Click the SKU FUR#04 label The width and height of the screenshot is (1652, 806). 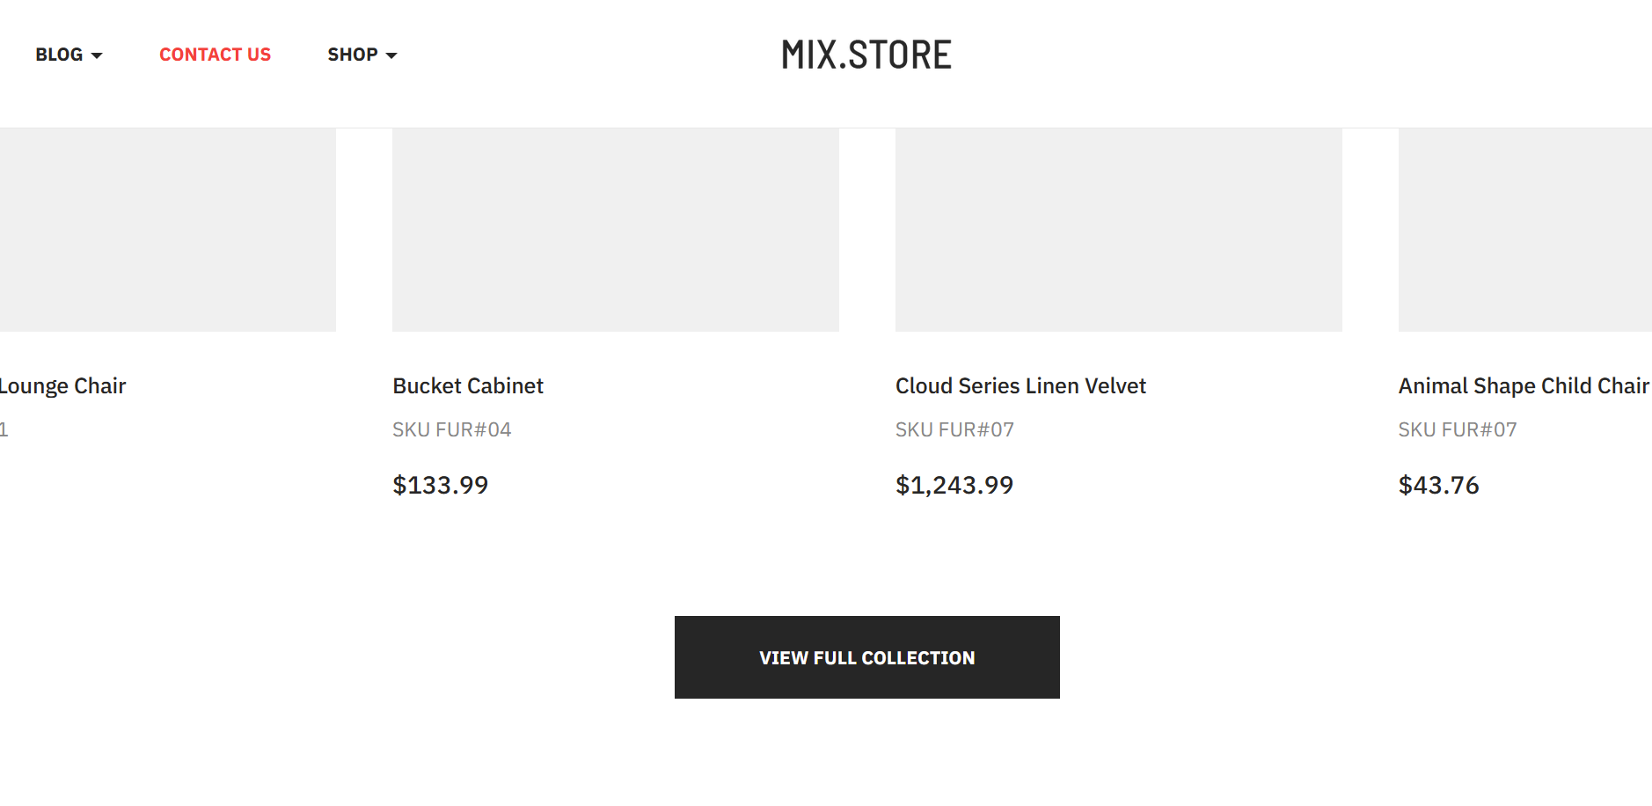tap(451, 429)
